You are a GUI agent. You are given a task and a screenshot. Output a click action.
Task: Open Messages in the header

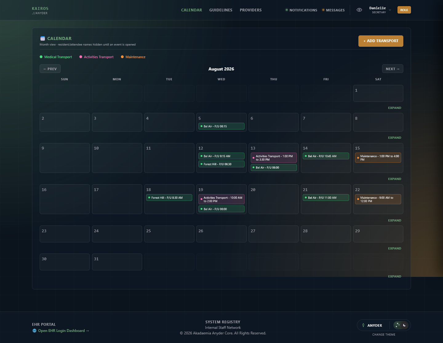[x=333, y=10]
